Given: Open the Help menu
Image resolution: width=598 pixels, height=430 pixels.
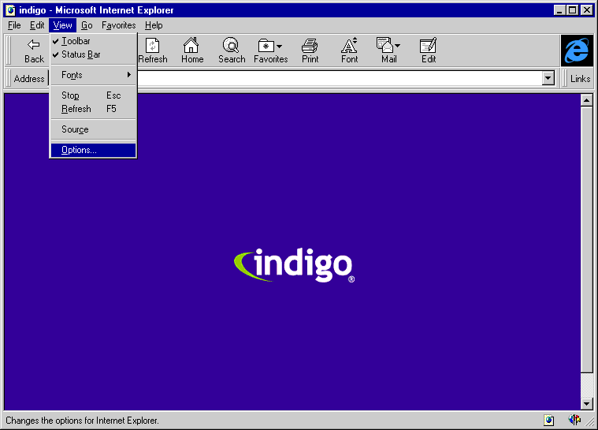Looking at the screenshot, I should [x=154, y=25].
